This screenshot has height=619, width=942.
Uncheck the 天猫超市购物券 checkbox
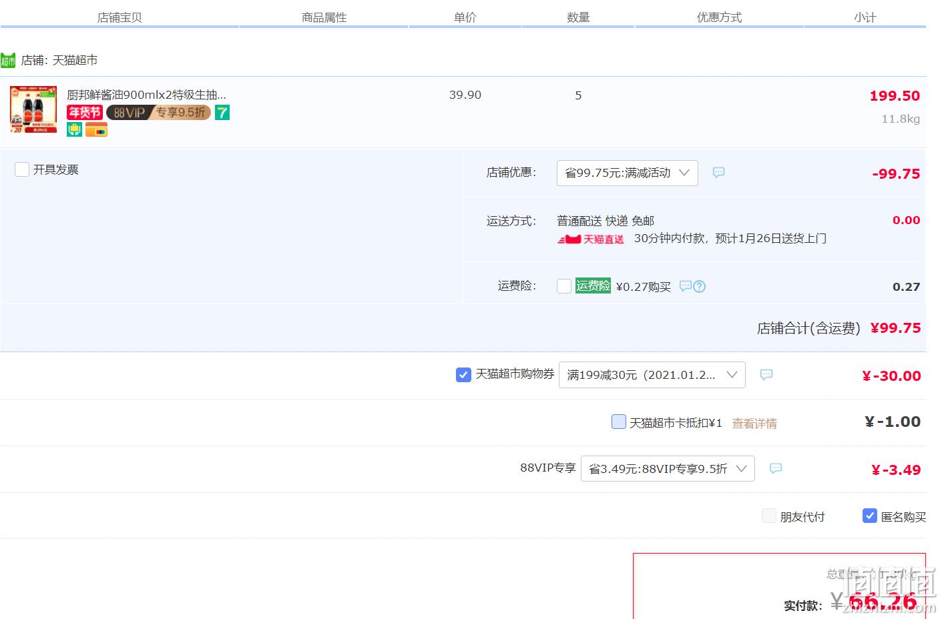(x=463, y=375)
